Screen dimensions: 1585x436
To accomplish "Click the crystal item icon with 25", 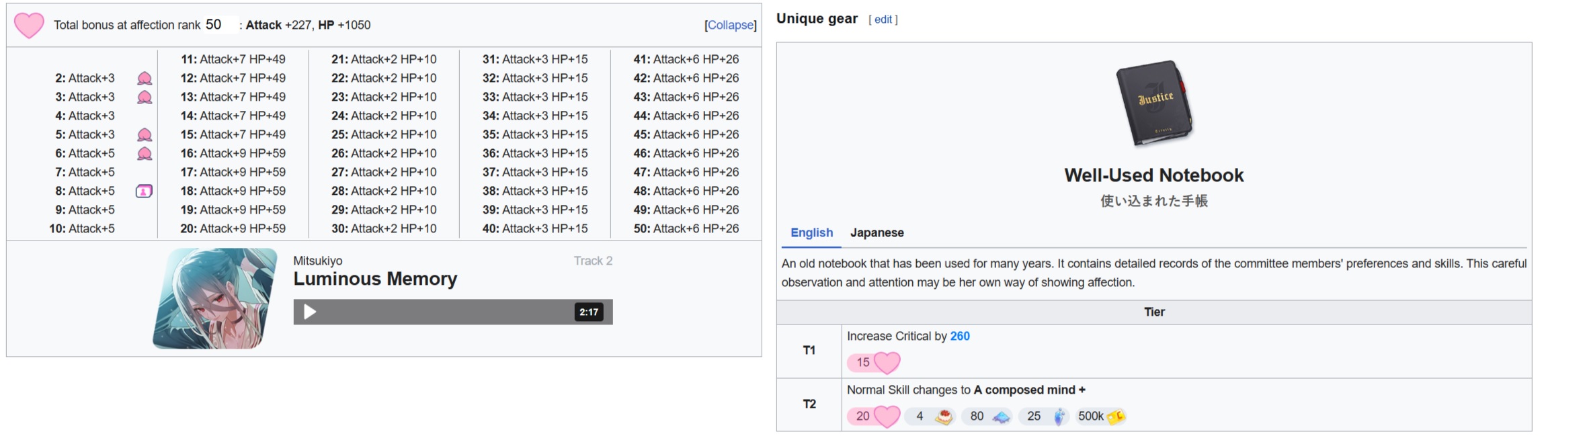I will coord(1059,417).
